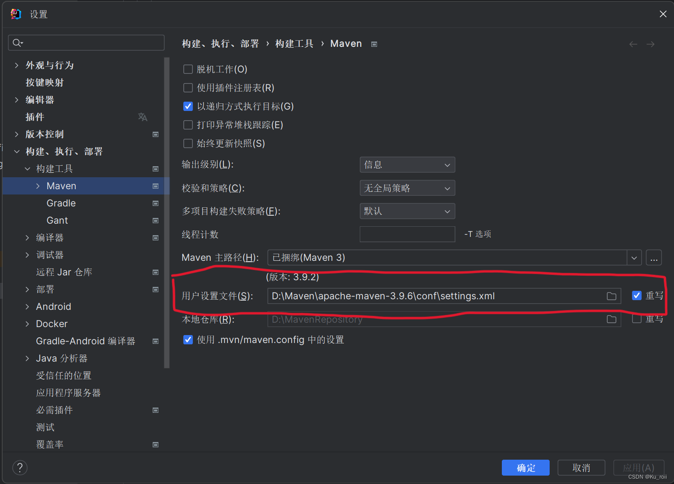Click 构建工具 in the breadcrumb path
Image resolution: width=674 pixels, height=484 pixels.
tap(294, 43)
